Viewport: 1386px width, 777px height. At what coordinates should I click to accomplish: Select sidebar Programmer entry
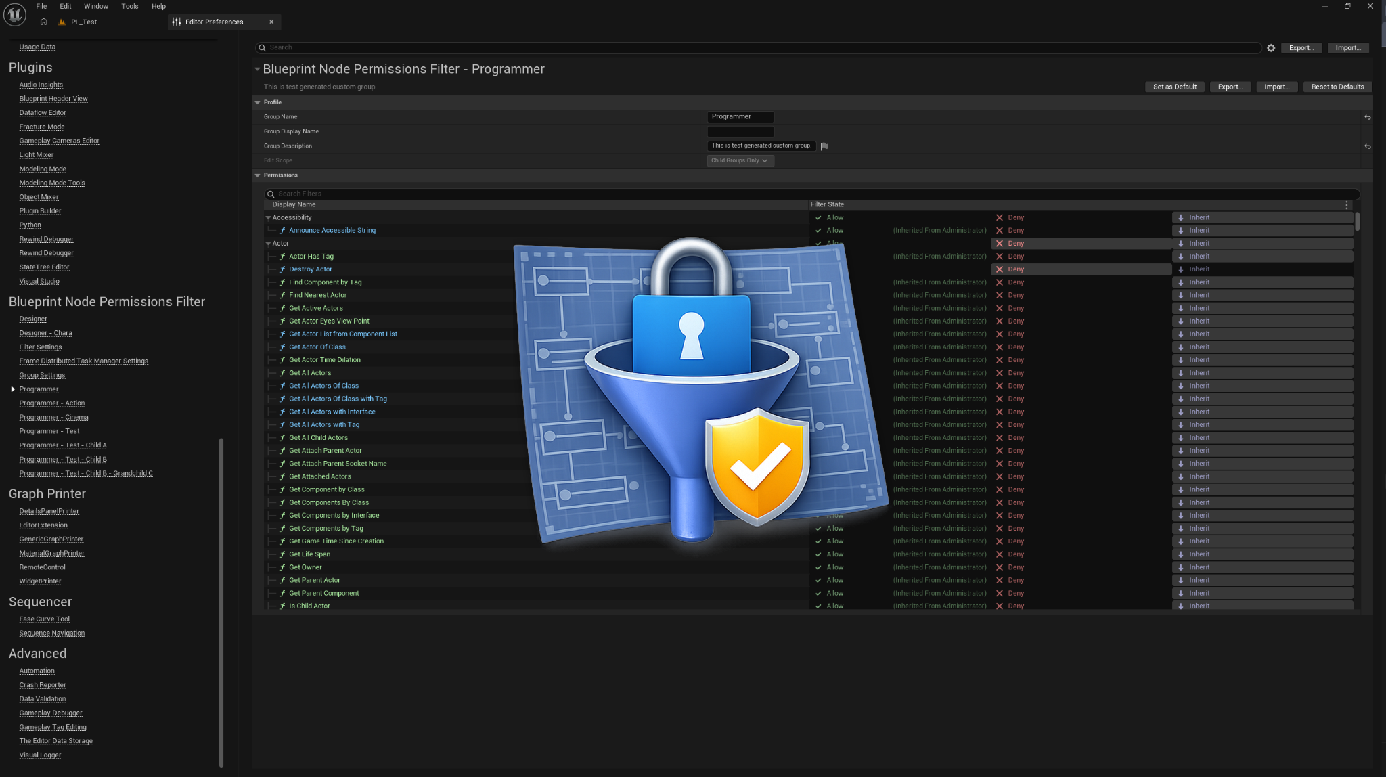click(x=39, y=389)
